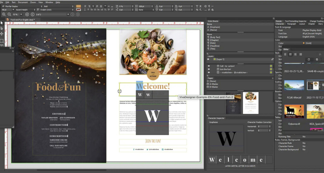
Task: Click the percent symbol toolbar icon
Action: click(x=197, y=10)
